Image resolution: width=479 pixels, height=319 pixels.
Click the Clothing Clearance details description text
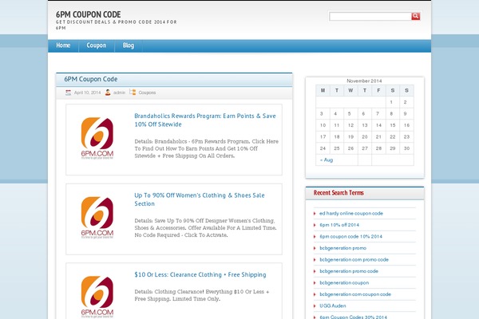click(x=202, y=295)
